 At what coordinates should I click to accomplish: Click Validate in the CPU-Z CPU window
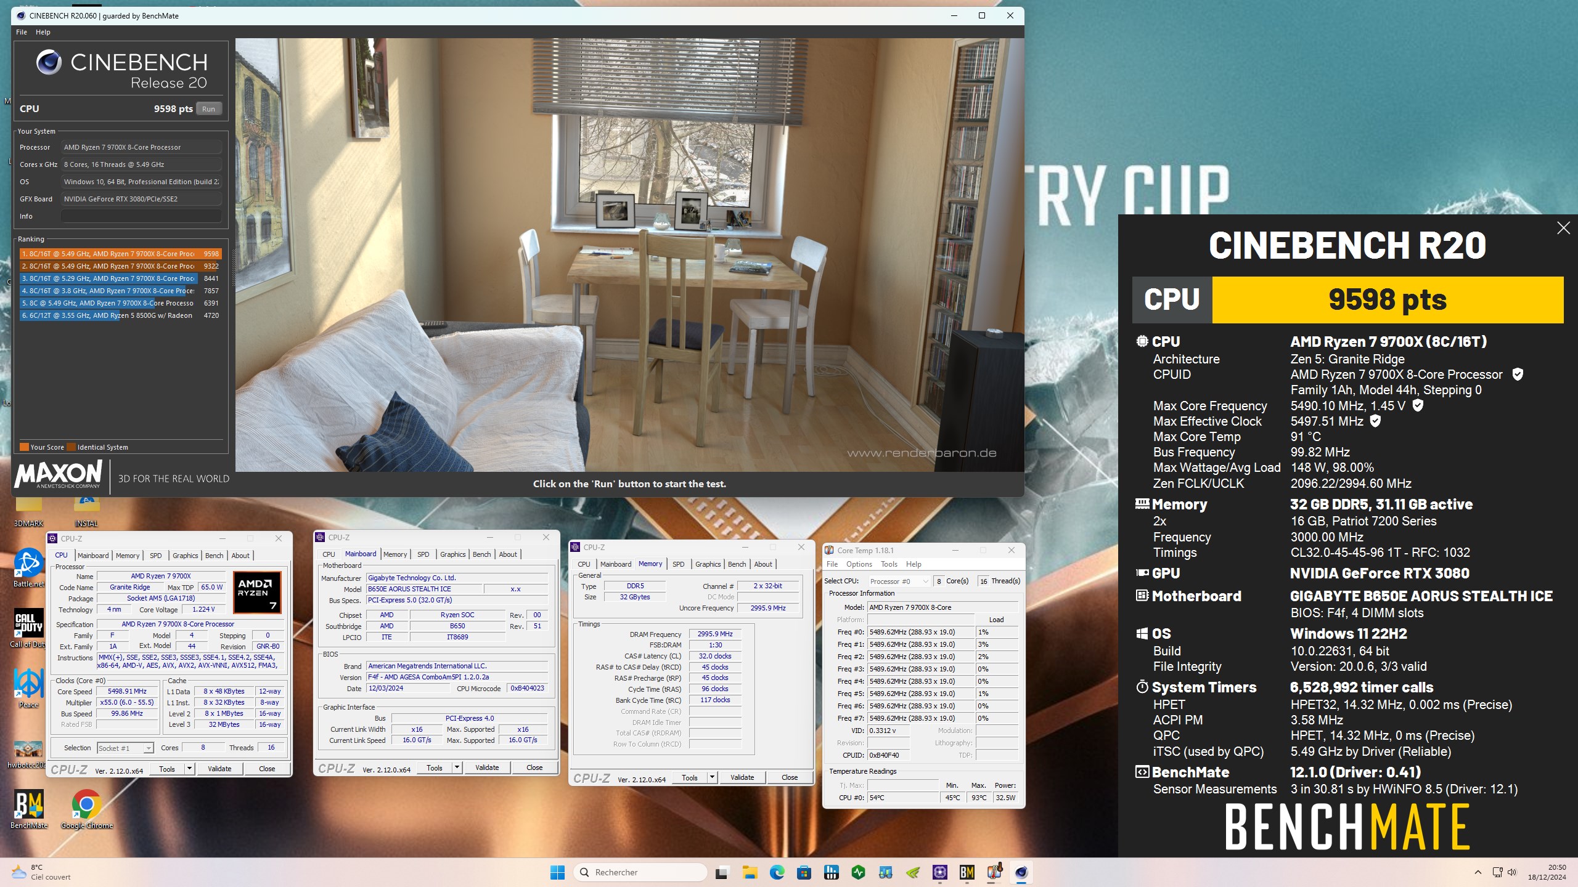219,769
